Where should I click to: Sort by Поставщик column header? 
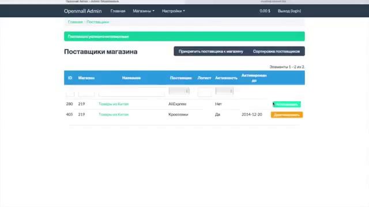180,78
